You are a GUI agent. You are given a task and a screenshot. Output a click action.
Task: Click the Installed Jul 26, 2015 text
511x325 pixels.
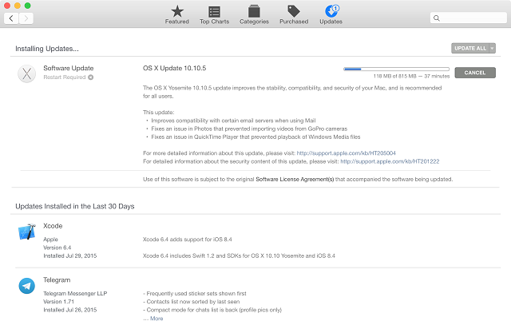(x=70, y=310)
